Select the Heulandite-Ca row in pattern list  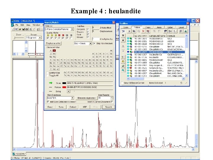tap(156, 55)
